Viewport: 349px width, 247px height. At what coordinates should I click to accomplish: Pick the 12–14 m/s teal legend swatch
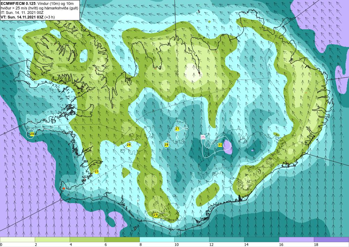click(227, 240)
